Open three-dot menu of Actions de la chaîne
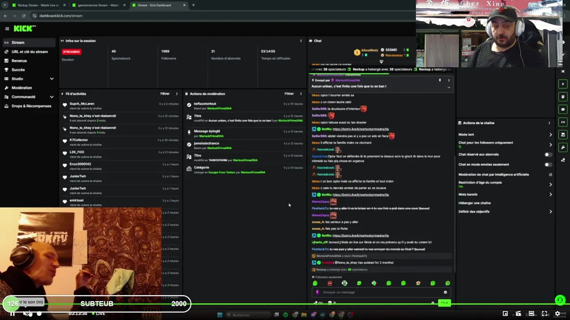This screenshot has height=320, width=570. (549, 123)
